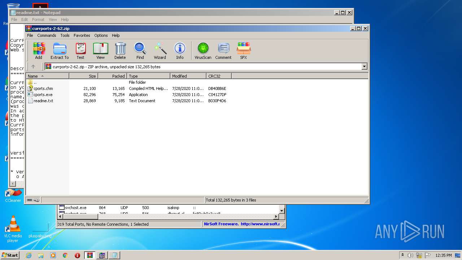The width and height of the screenshot is (462, 260).
Task: Click the volume speaker tray icon
Action: (410, 255)
